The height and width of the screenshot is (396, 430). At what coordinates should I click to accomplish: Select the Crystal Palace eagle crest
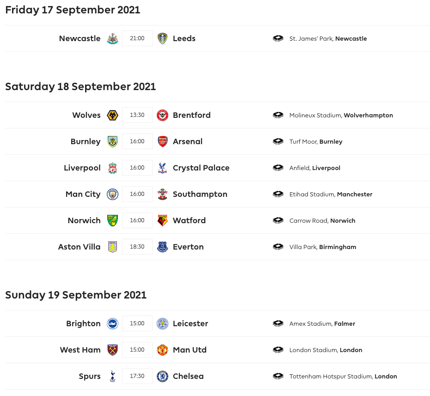[x=162, y=168]
